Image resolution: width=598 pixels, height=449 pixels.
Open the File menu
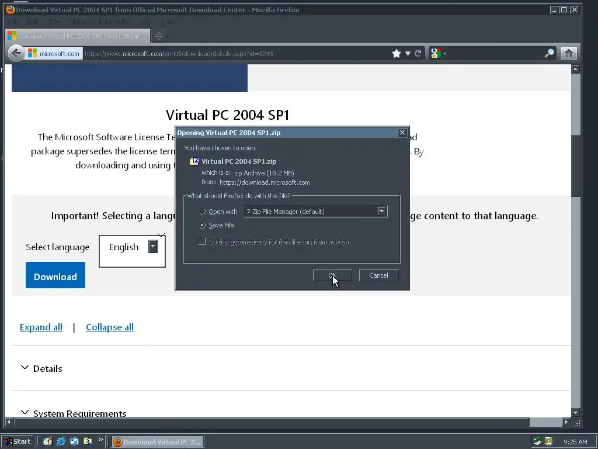point(13,22)
